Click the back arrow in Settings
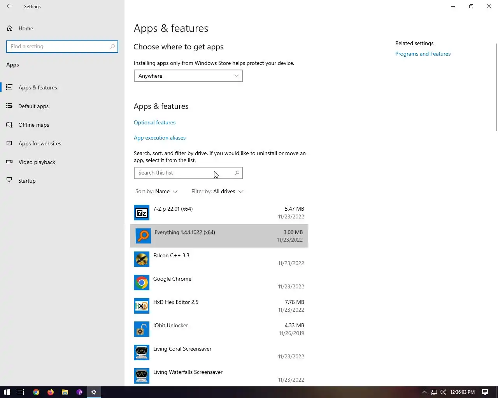This screenshot has height=398, width=498. coord(9,6)
